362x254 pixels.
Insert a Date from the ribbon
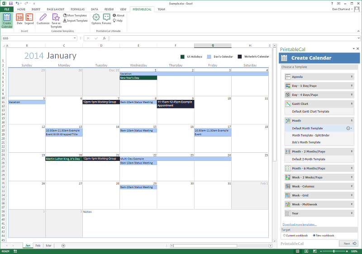pyautogui.click(x=19, y=19)
